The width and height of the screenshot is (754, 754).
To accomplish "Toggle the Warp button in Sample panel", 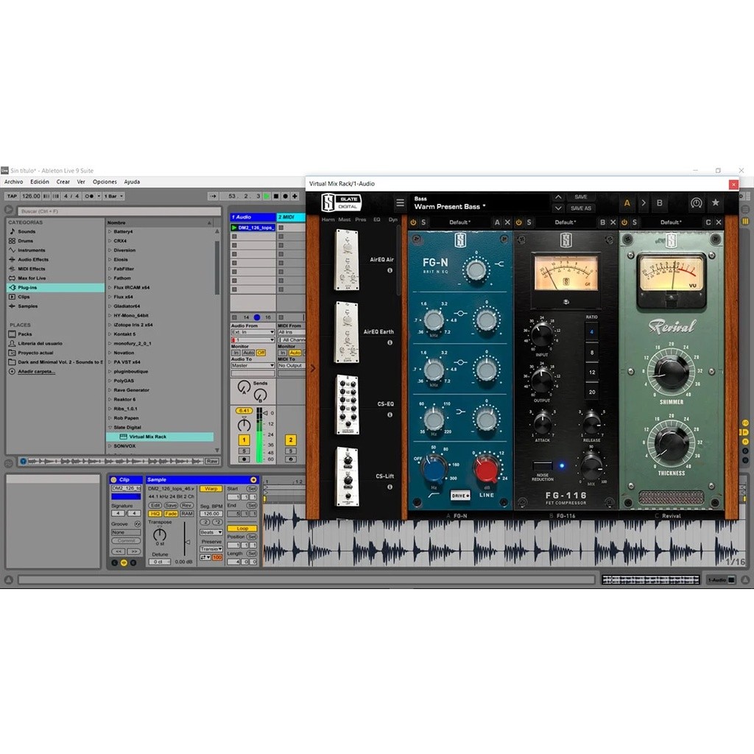I will point(211,489).
